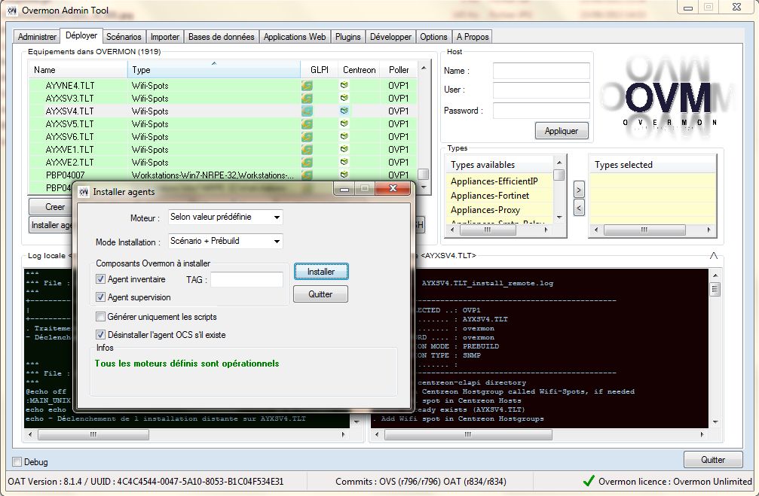Click the GLPI icon for AYXSV5.TLT
This screenshot has height=496, width=759.
coord(307,123)
